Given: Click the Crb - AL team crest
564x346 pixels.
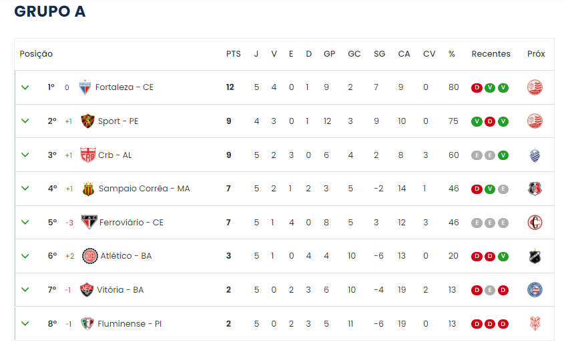Looking at the screenshot, I should click(87, 155).
